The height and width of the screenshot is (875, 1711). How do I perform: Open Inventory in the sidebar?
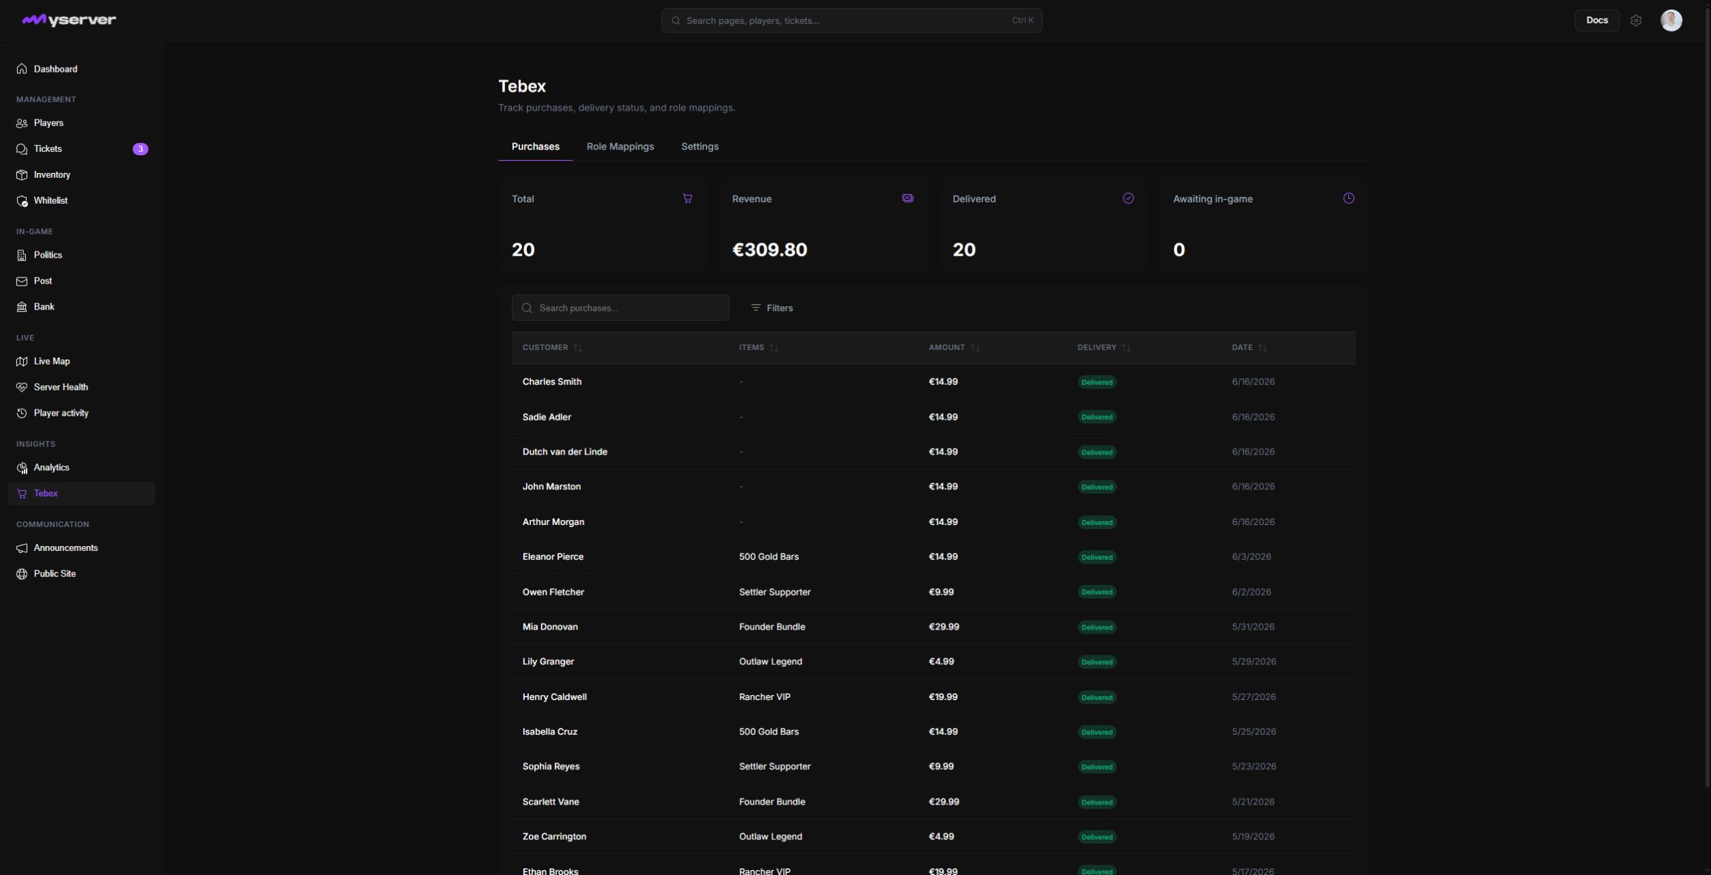(x=81, y=175)
